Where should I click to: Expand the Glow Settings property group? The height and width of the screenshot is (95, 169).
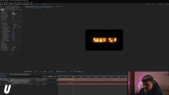tap(1, 45)
